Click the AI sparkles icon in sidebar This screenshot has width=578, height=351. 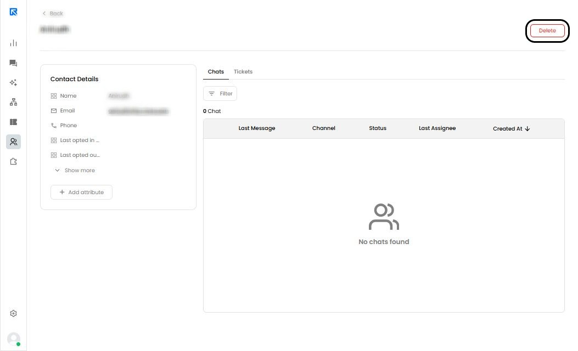pos(13,82)
